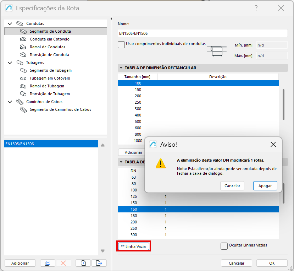294x271 pixels.
Task: Click the Conduta em Cotovelo elbow icon
Action: [x=23, y=39]
